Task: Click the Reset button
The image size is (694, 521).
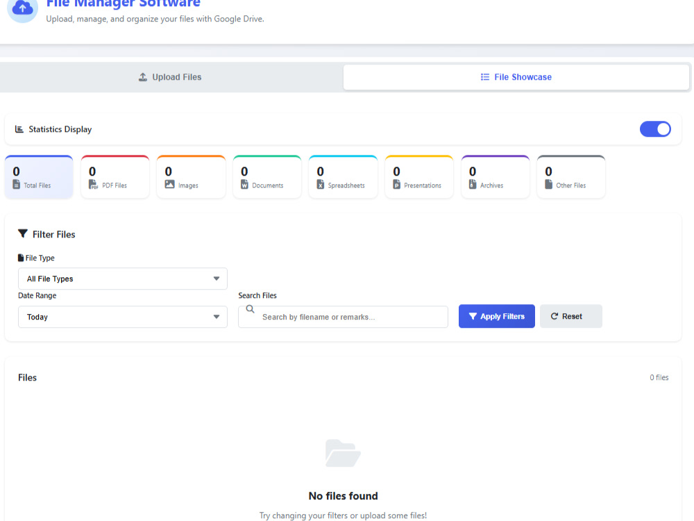Action: pos(571,316)
